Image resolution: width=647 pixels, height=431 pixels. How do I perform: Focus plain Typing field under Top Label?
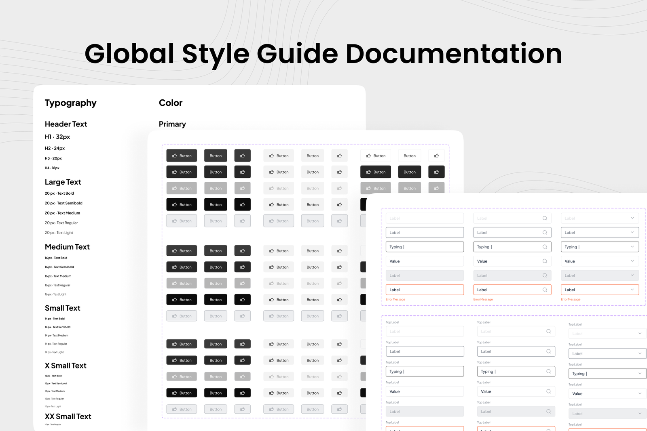(425, 371)
